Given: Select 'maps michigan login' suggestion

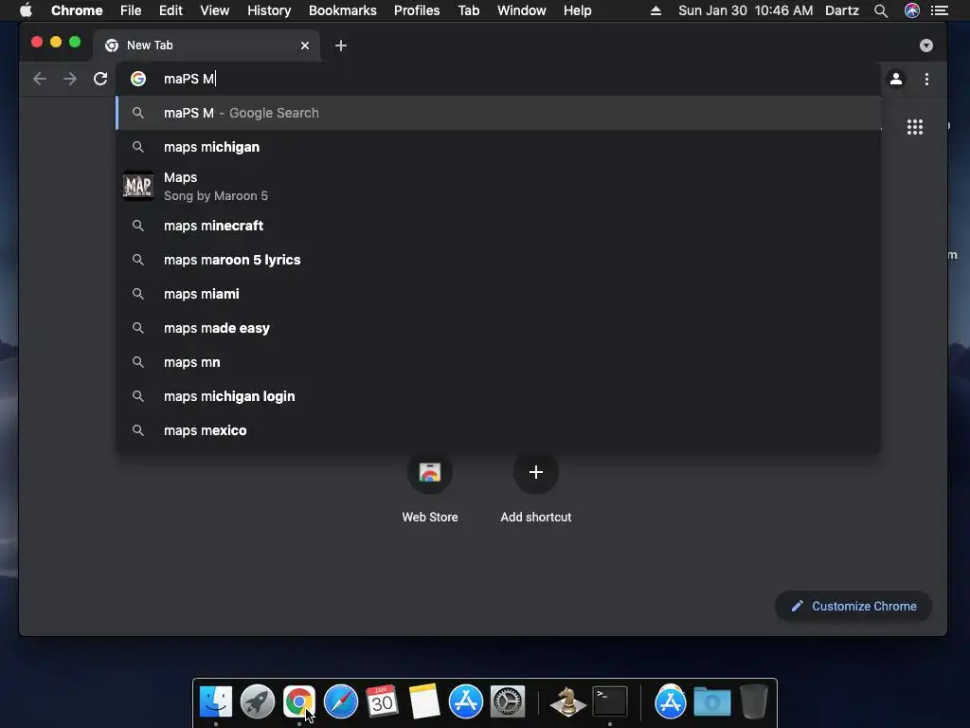Looking at the screenshot, I should coord(498,395).
